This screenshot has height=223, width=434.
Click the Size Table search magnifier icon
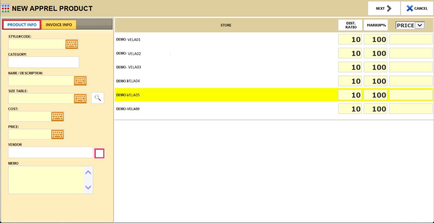tap(98, 98)
